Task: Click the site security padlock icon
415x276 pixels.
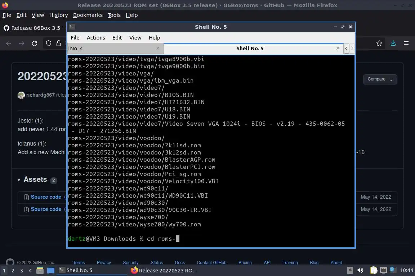Action: (59, 43)
